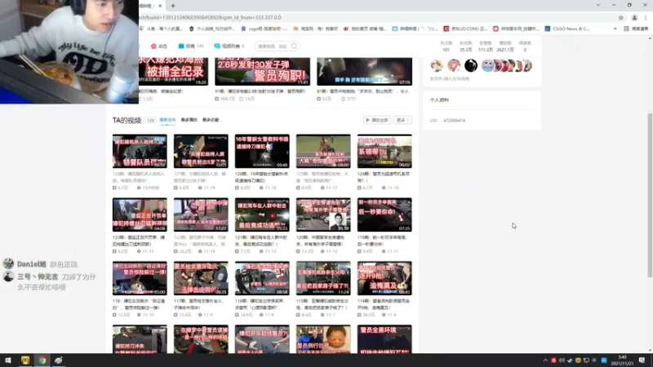653x367 pixels.
Task: Open video 124 thumbnail about 系领带
Action: pyautogui.click(x=384, y=151)
